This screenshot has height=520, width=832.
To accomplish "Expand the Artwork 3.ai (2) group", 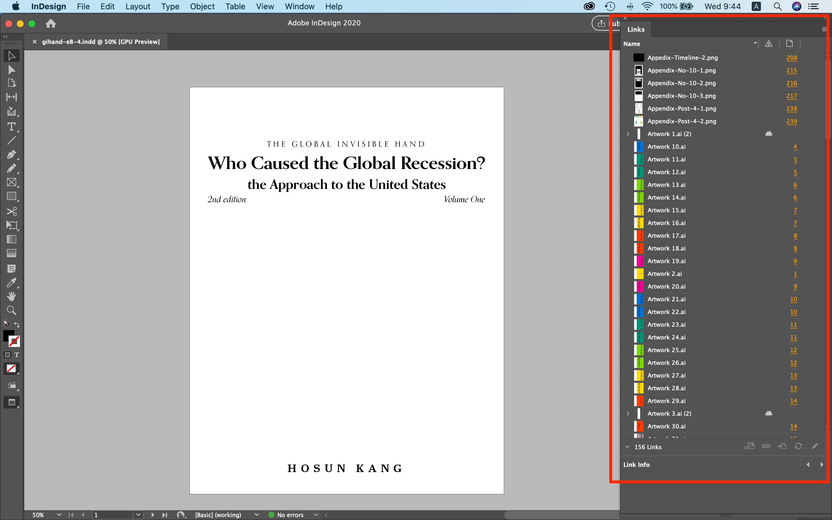I will tap(628, 413).
